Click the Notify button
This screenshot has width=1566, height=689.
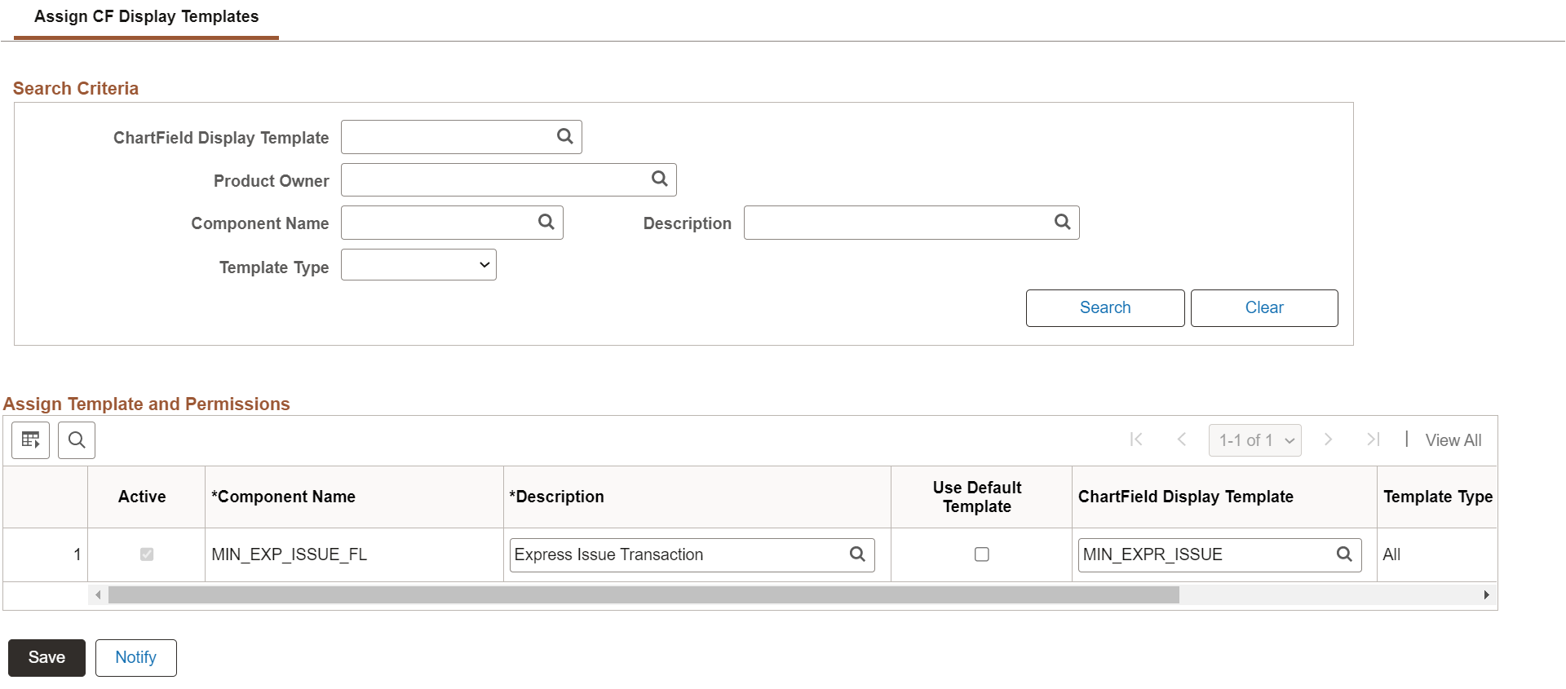[135, 658]
